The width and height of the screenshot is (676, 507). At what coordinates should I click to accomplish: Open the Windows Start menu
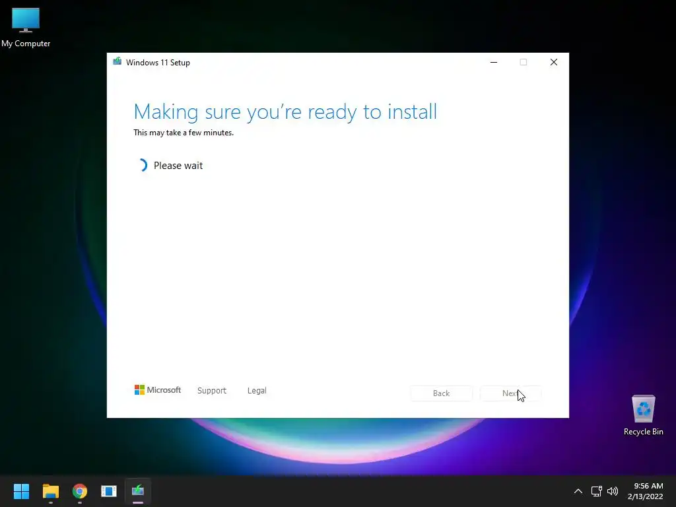[21, 491]
